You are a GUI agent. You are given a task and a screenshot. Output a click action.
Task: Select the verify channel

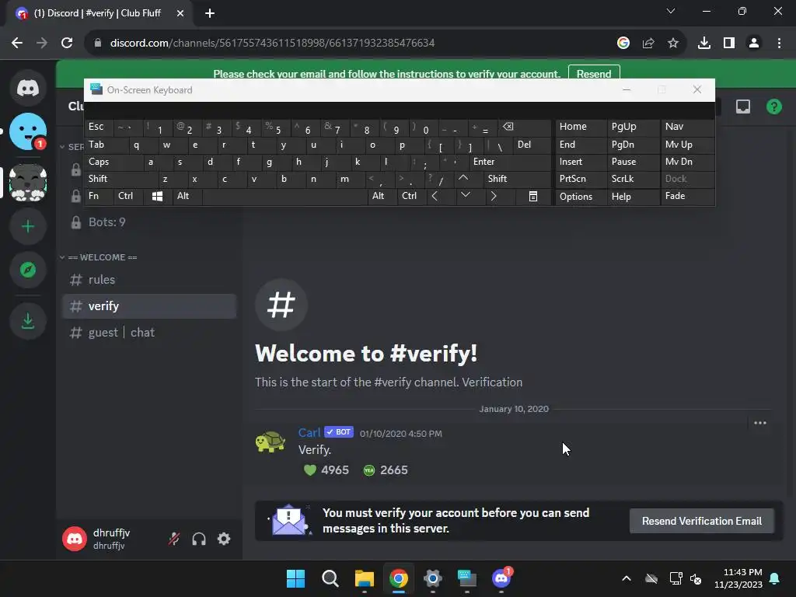[149, 306]
